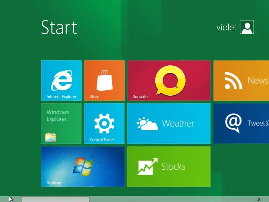Click the violet user name
This screenshot has height=202, width=269.
pyautogui.click(x=226, y=27)
